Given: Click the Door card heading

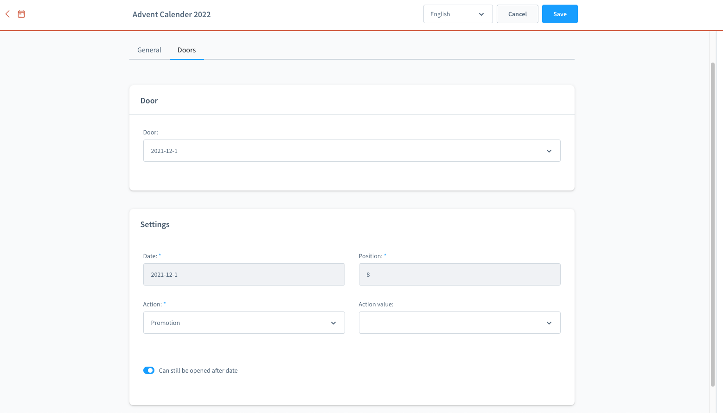Looking at the screenshot, I should click(149, 101).
